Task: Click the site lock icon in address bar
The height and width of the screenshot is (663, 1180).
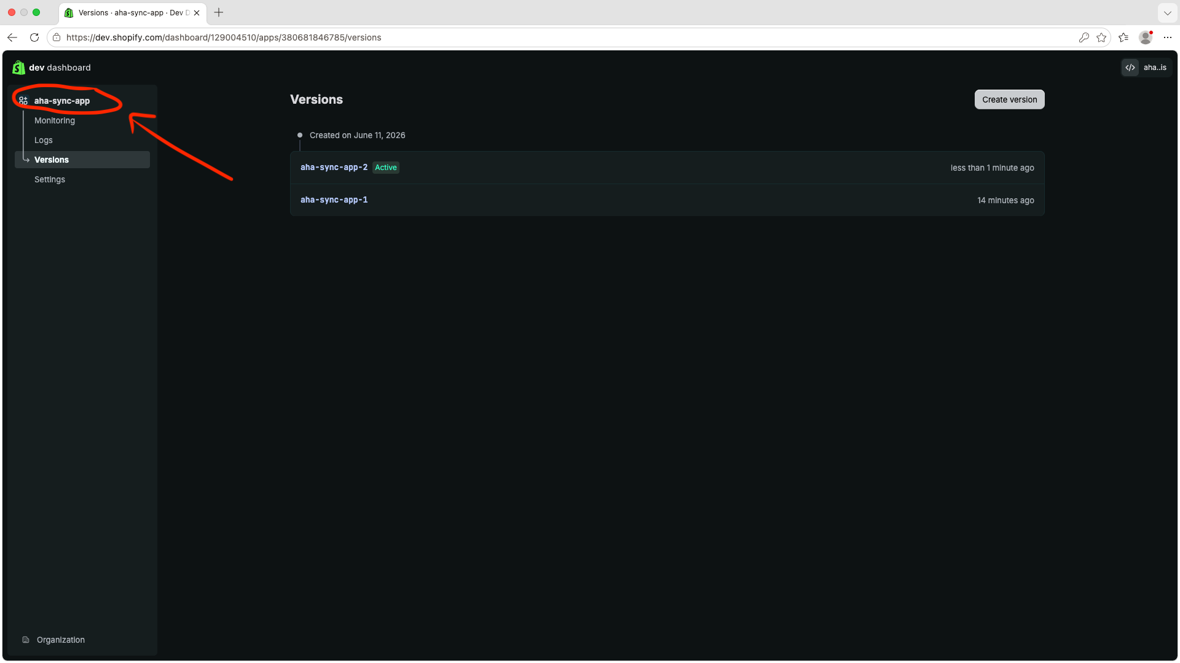Action: (57, 37)
